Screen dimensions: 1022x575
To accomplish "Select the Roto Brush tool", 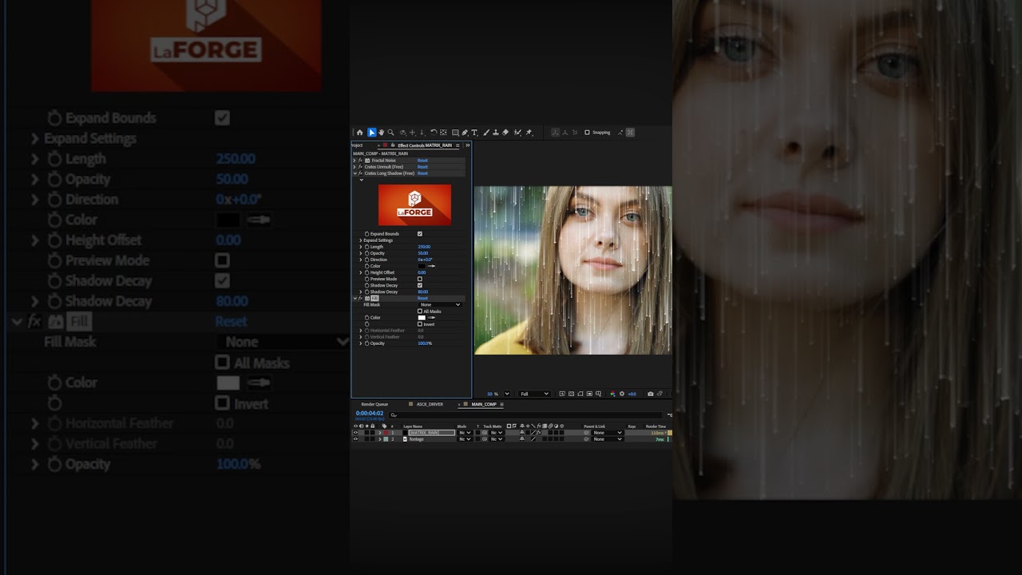I will pyautogui.click(x=517, y=133).
